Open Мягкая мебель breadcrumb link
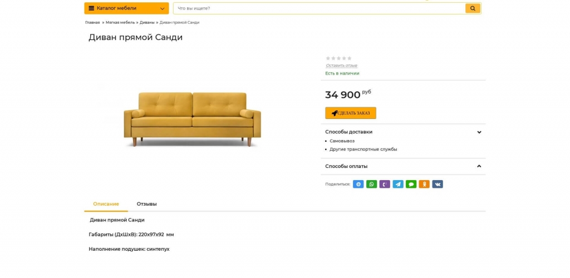Viewport: 570px width, 278px height. point(120,23)
